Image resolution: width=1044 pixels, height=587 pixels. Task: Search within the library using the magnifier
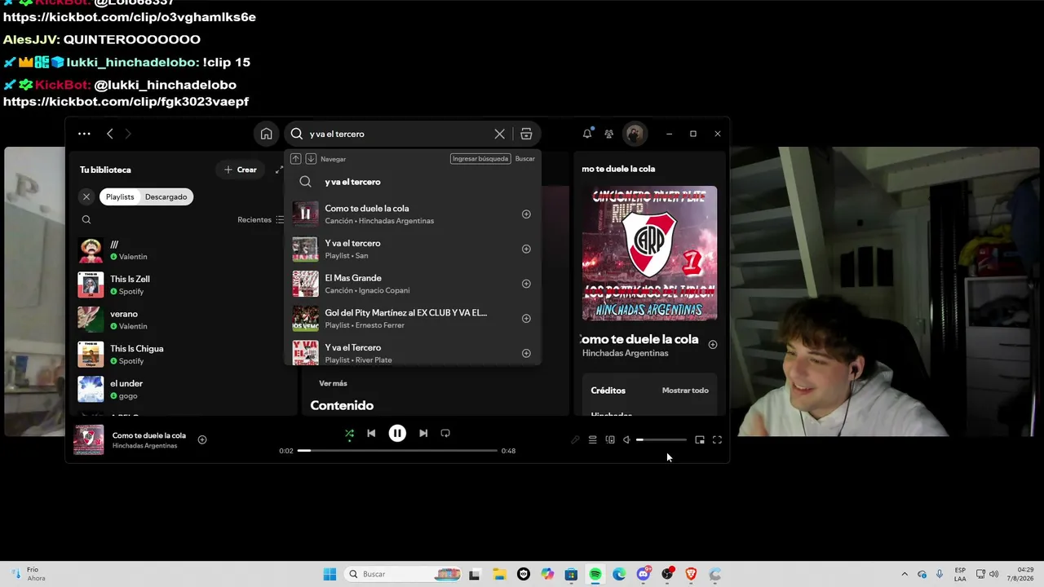(86, 219)
